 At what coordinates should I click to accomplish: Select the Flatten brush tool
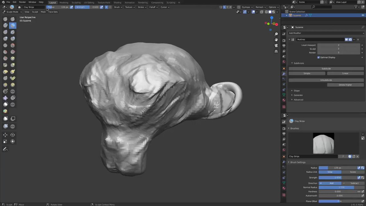point(5,52)
